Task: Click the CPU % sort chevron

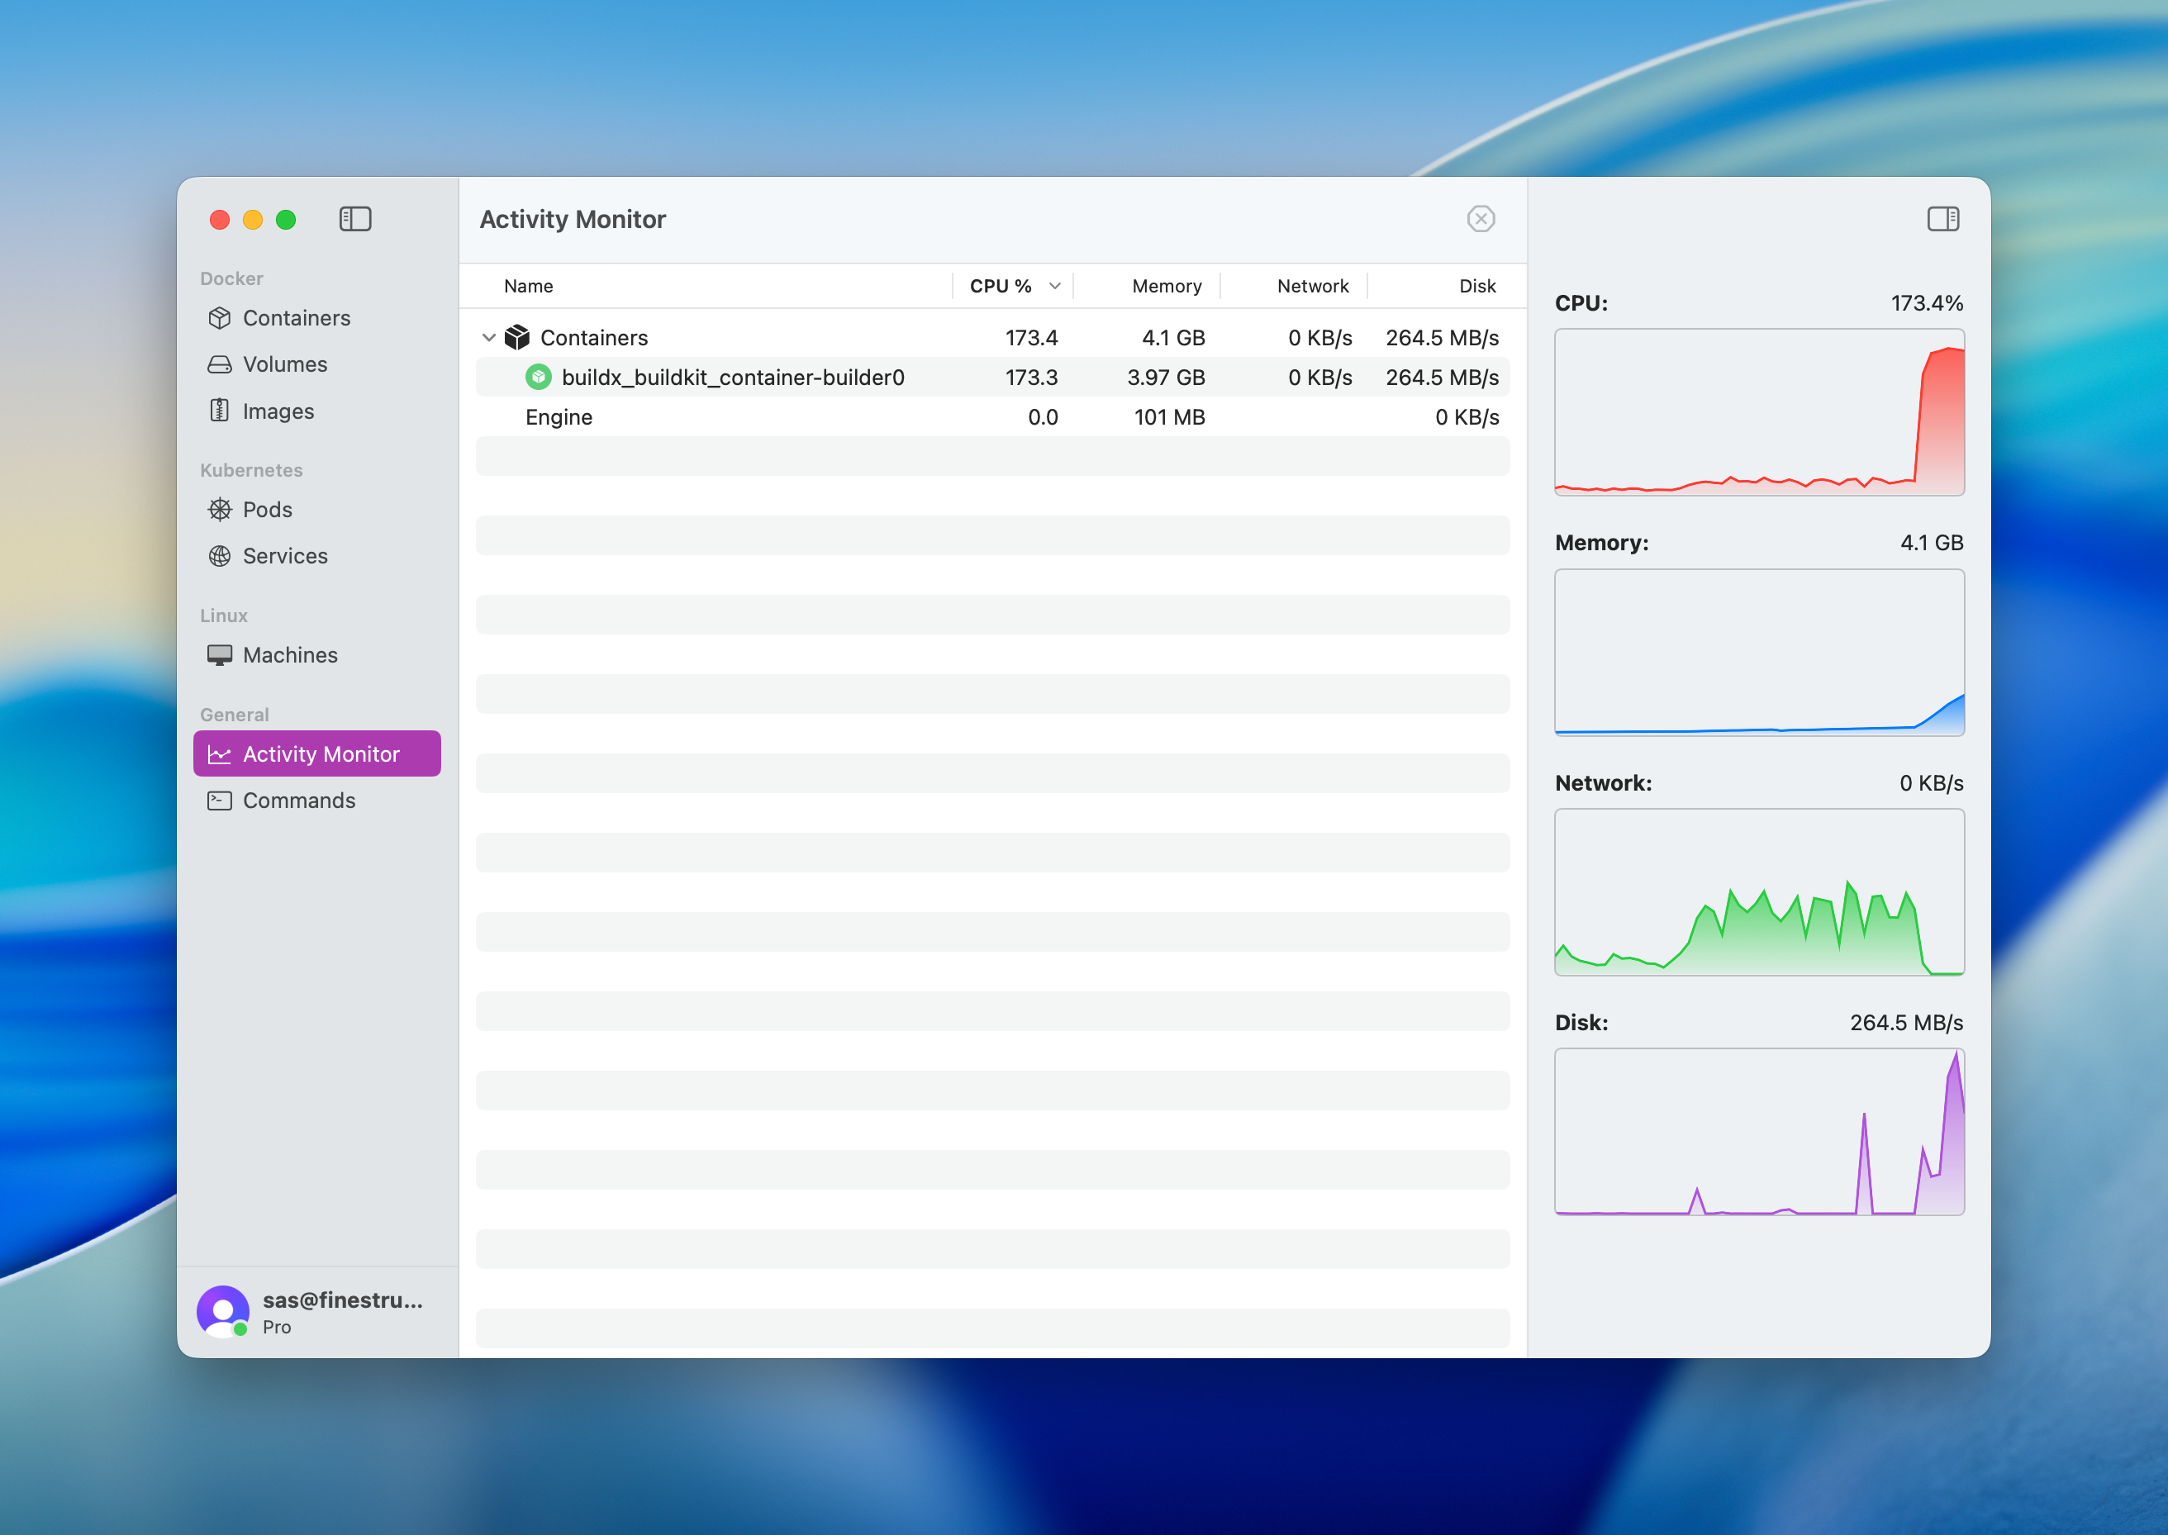Action: pyautogui.click(x=1055, y=287)
